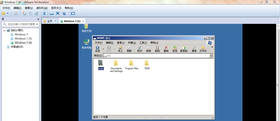Select the Documents and Settings folder

pos(116,66)
